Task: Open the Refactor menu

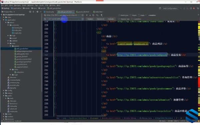Action: 31,5
